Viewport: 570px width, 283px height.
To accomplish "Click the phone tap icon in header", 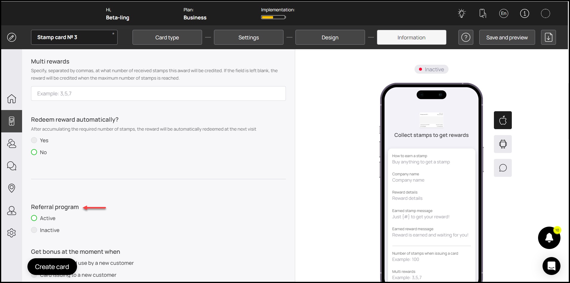I will point(483,13).
